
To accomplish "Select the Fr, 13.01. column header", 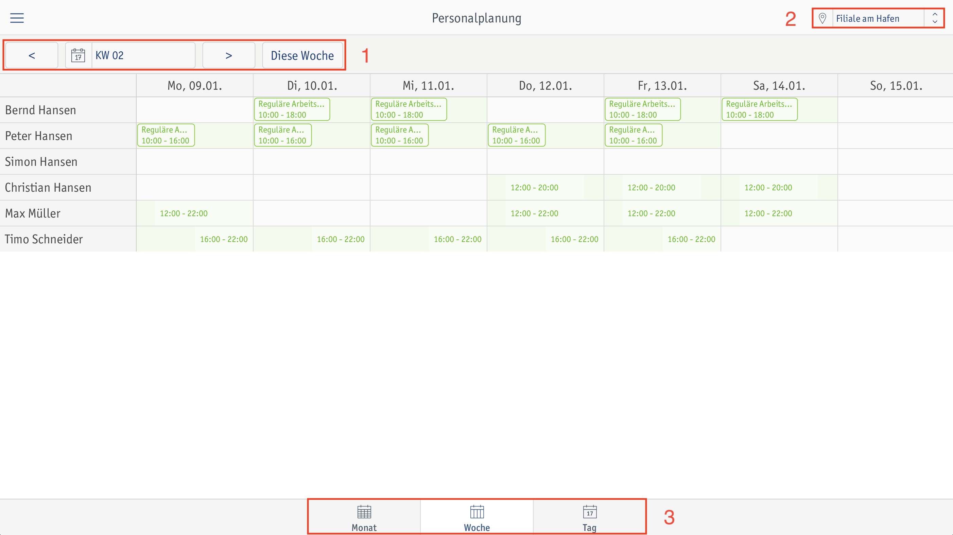I will [662, 85].
